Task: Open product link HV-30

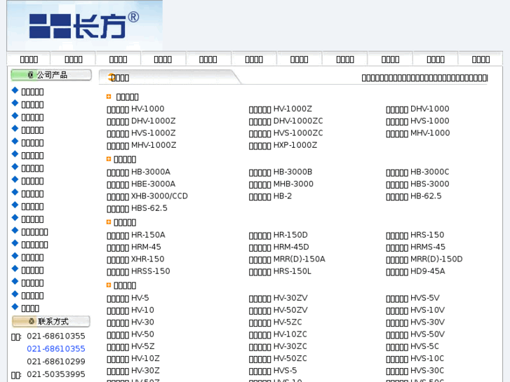Action: 130,322
